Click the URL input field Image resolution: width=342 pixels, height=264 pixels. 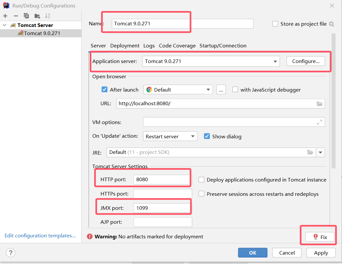click(x=220, y=104)
